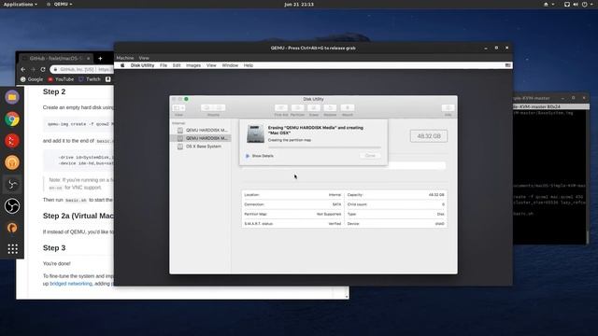The image size is (598, 336).
Task: Open First Aid in Disk Utility toolbar
Action: 281,108
